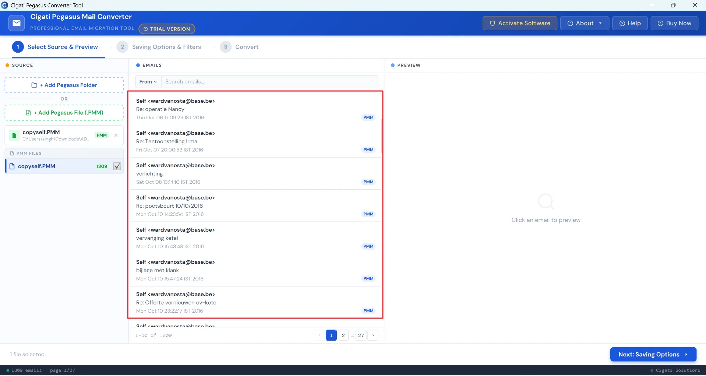Image resolution: width=706 pixels, height=376 pixels.
Task: Click the PMM tag on 'Re: operatie Nancy' email
Action: coord(368,117)
